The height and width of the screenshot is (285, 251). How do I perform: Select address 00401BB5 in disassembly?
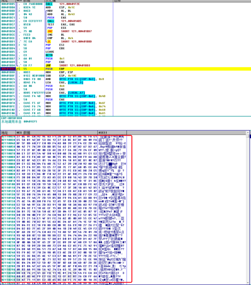pyautogui.click(x=8, y=4)
